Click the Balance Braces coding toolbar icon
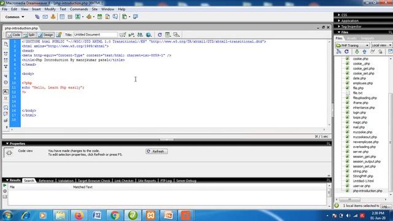 pyautogui.click(x=6, y=82)
